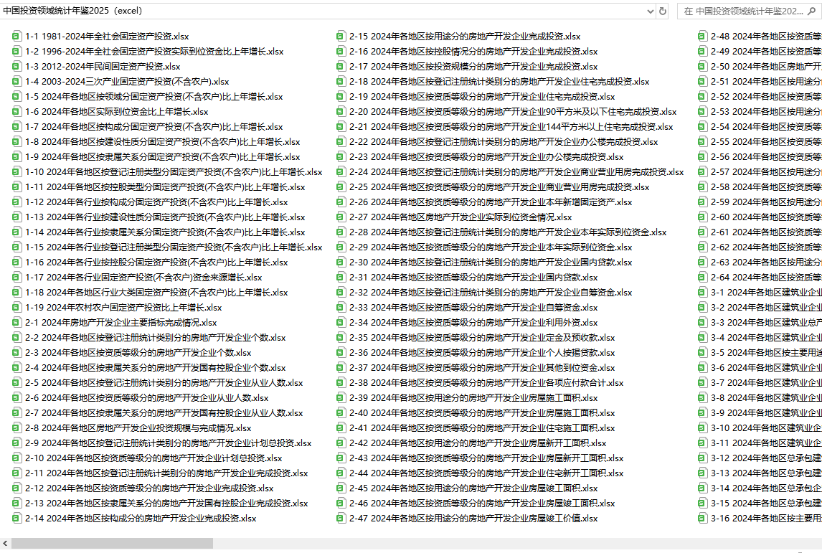Click the icon of file 2-15 按用途分的房地产开发企业完成投资
This screenshot has width=822, height=553.
pos(341,36)
